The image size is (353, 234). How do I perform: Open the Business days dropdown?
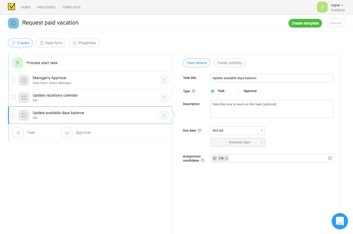(x=246, y=142)
